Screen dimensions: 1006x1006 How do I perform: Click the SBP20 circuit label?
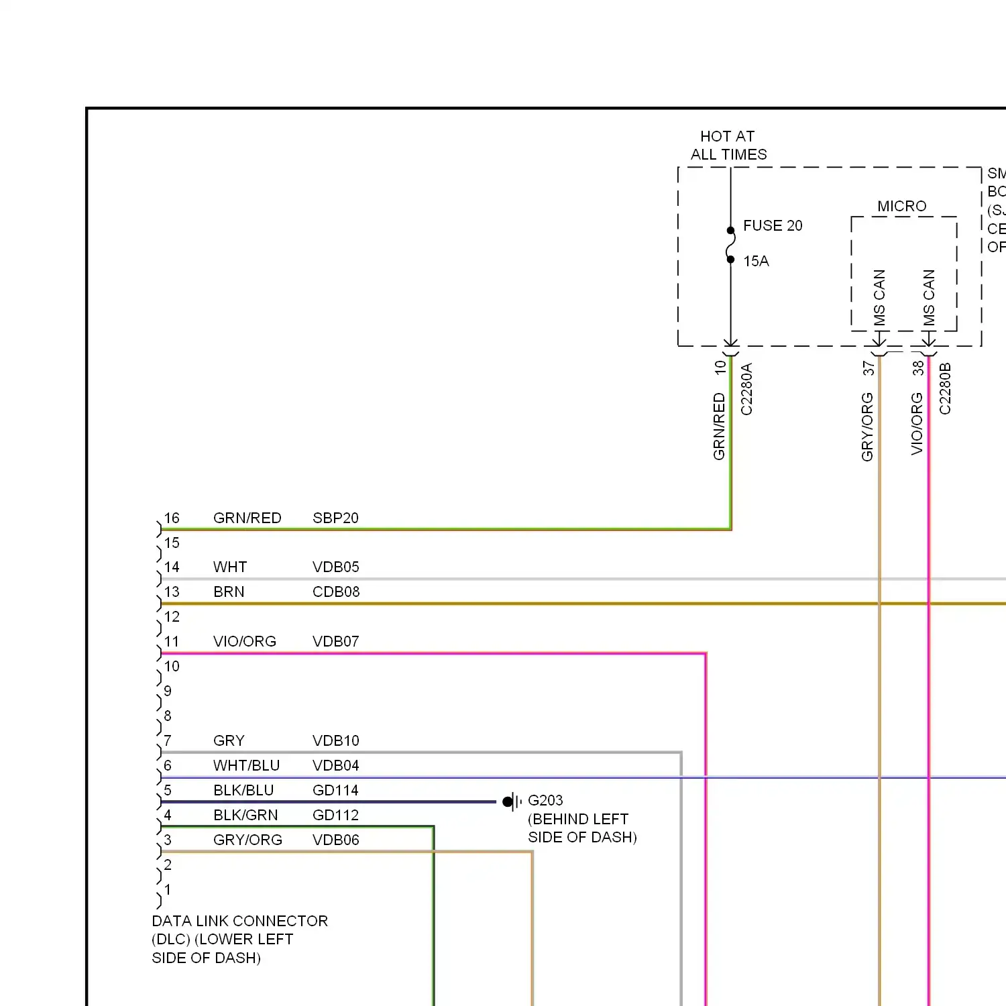[335, 518]
